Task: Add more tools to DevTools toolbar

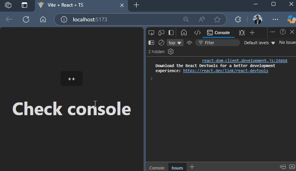Action: (252, 33)
